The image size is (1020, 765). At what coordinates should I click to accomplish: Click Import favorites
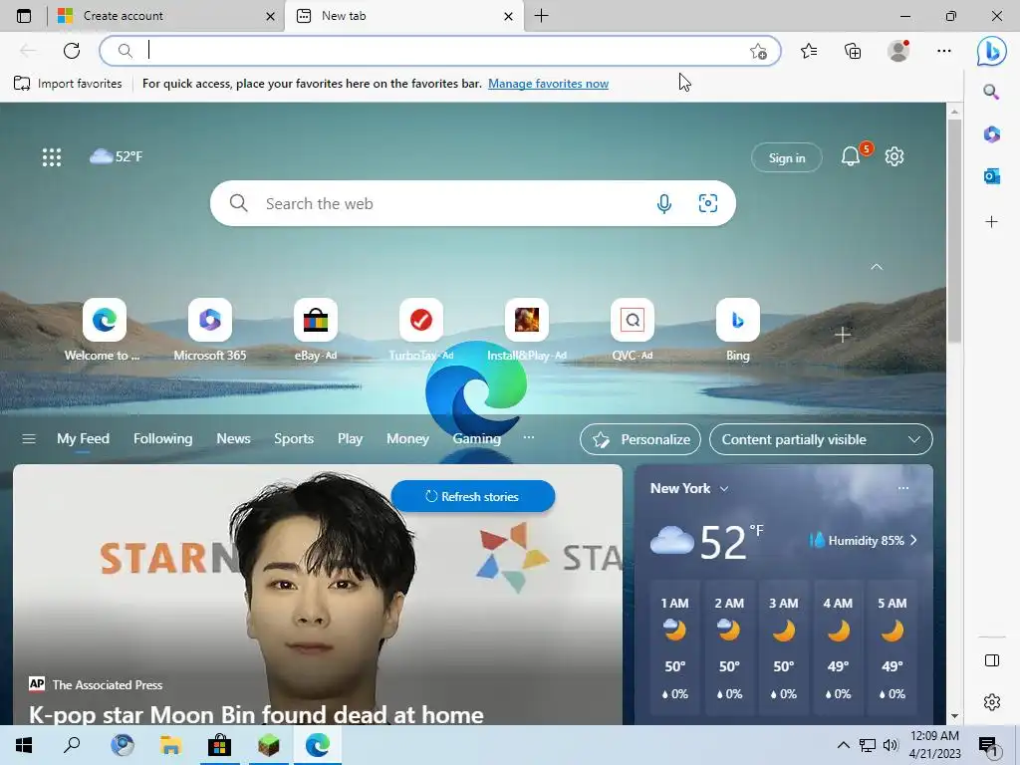[68, 84]
